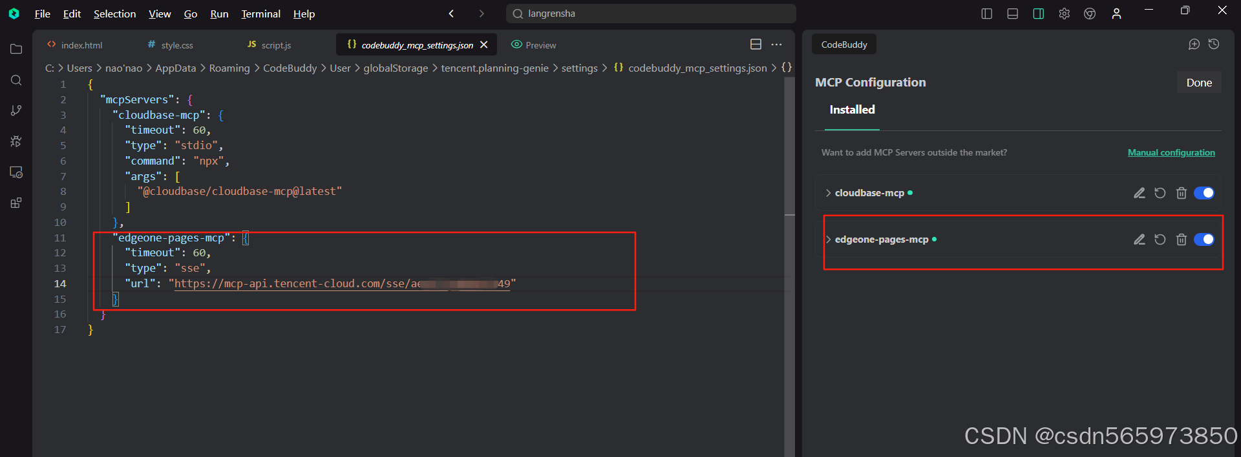Select the Roaming breadcrumb segment
1241x457 pixels.
pos(229,68)
